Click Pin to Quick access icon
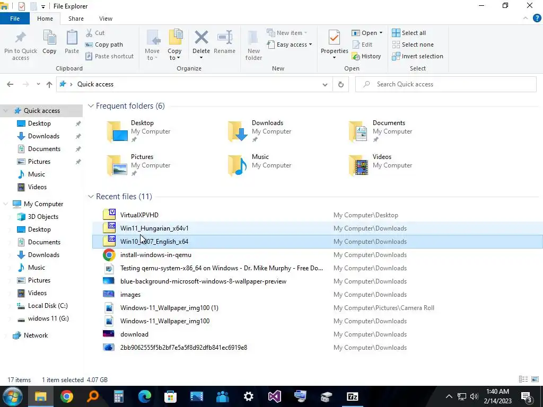Screen dimensions: 543x407 [21, 45]
